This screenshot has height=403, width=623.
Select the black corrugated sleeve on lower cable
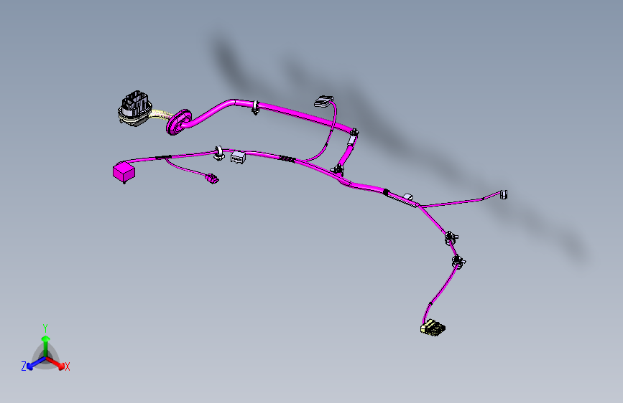(x=287, y=158)
